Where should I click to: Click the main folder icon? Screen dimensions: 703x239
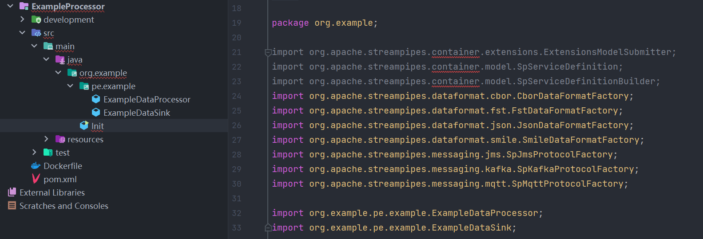(x=48, y=46)
